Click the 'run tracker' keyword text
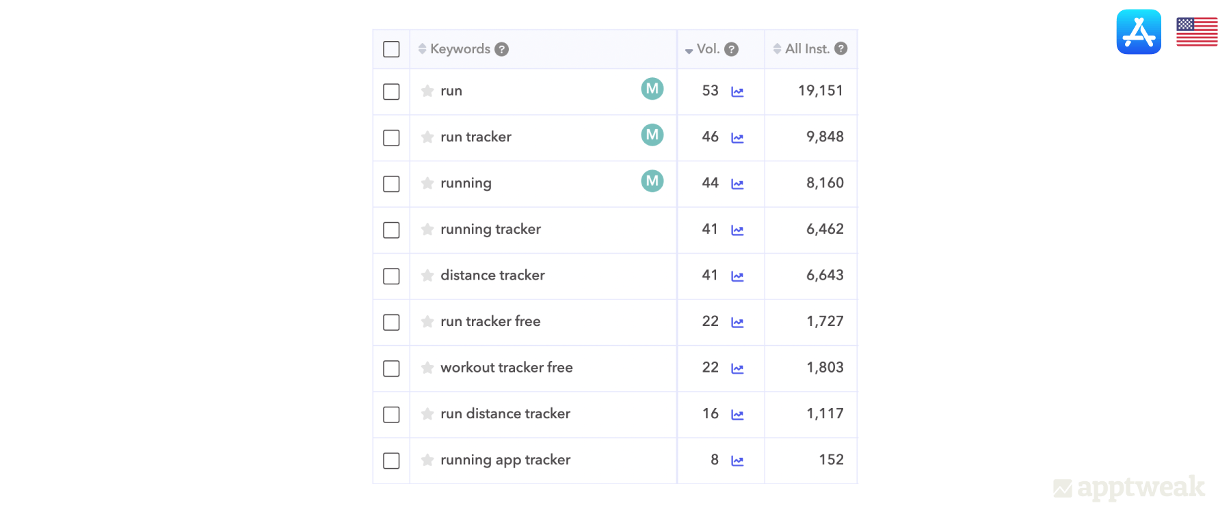1231x527 pixels. coord(475,137)
